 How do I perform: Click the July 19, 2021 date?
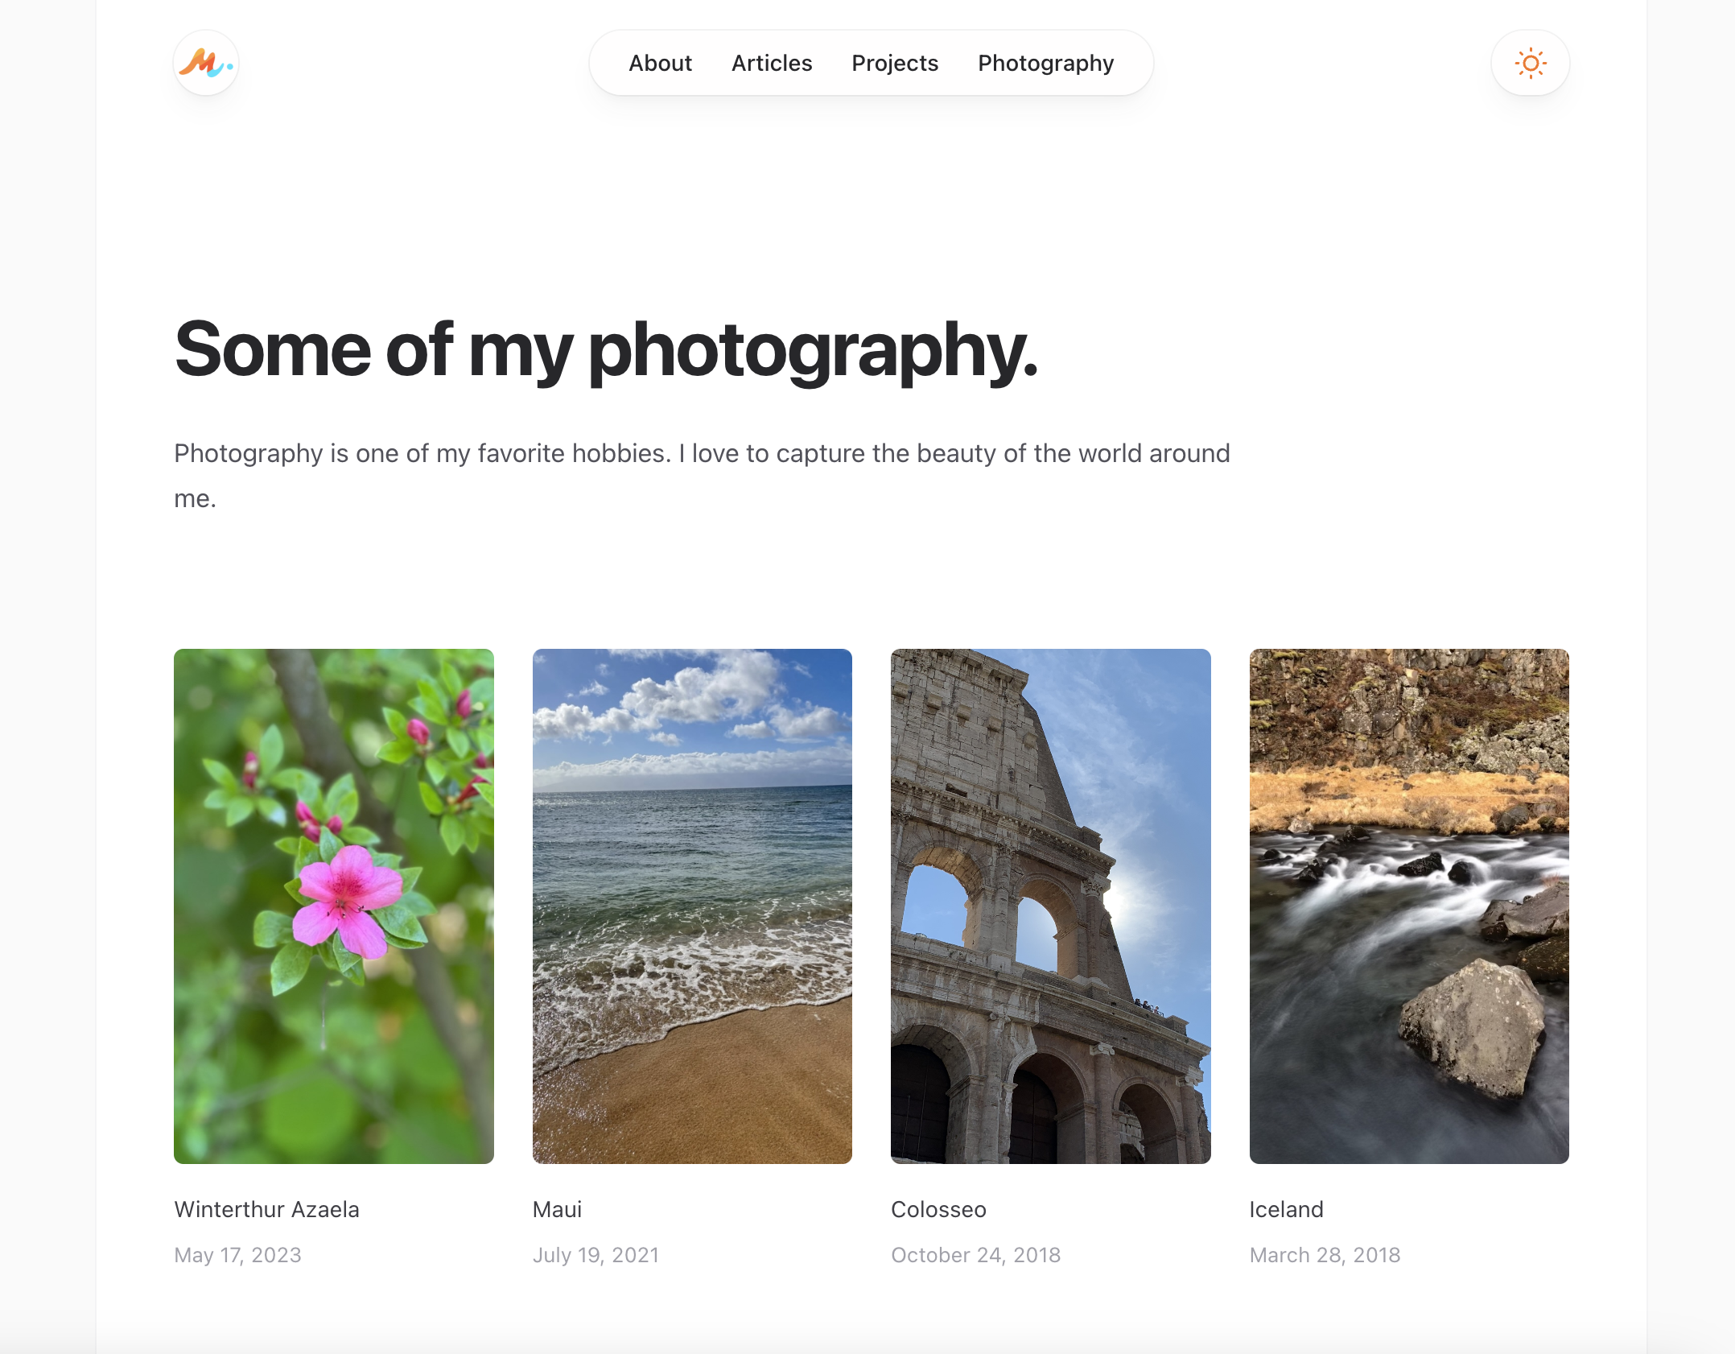(596, 1255)
